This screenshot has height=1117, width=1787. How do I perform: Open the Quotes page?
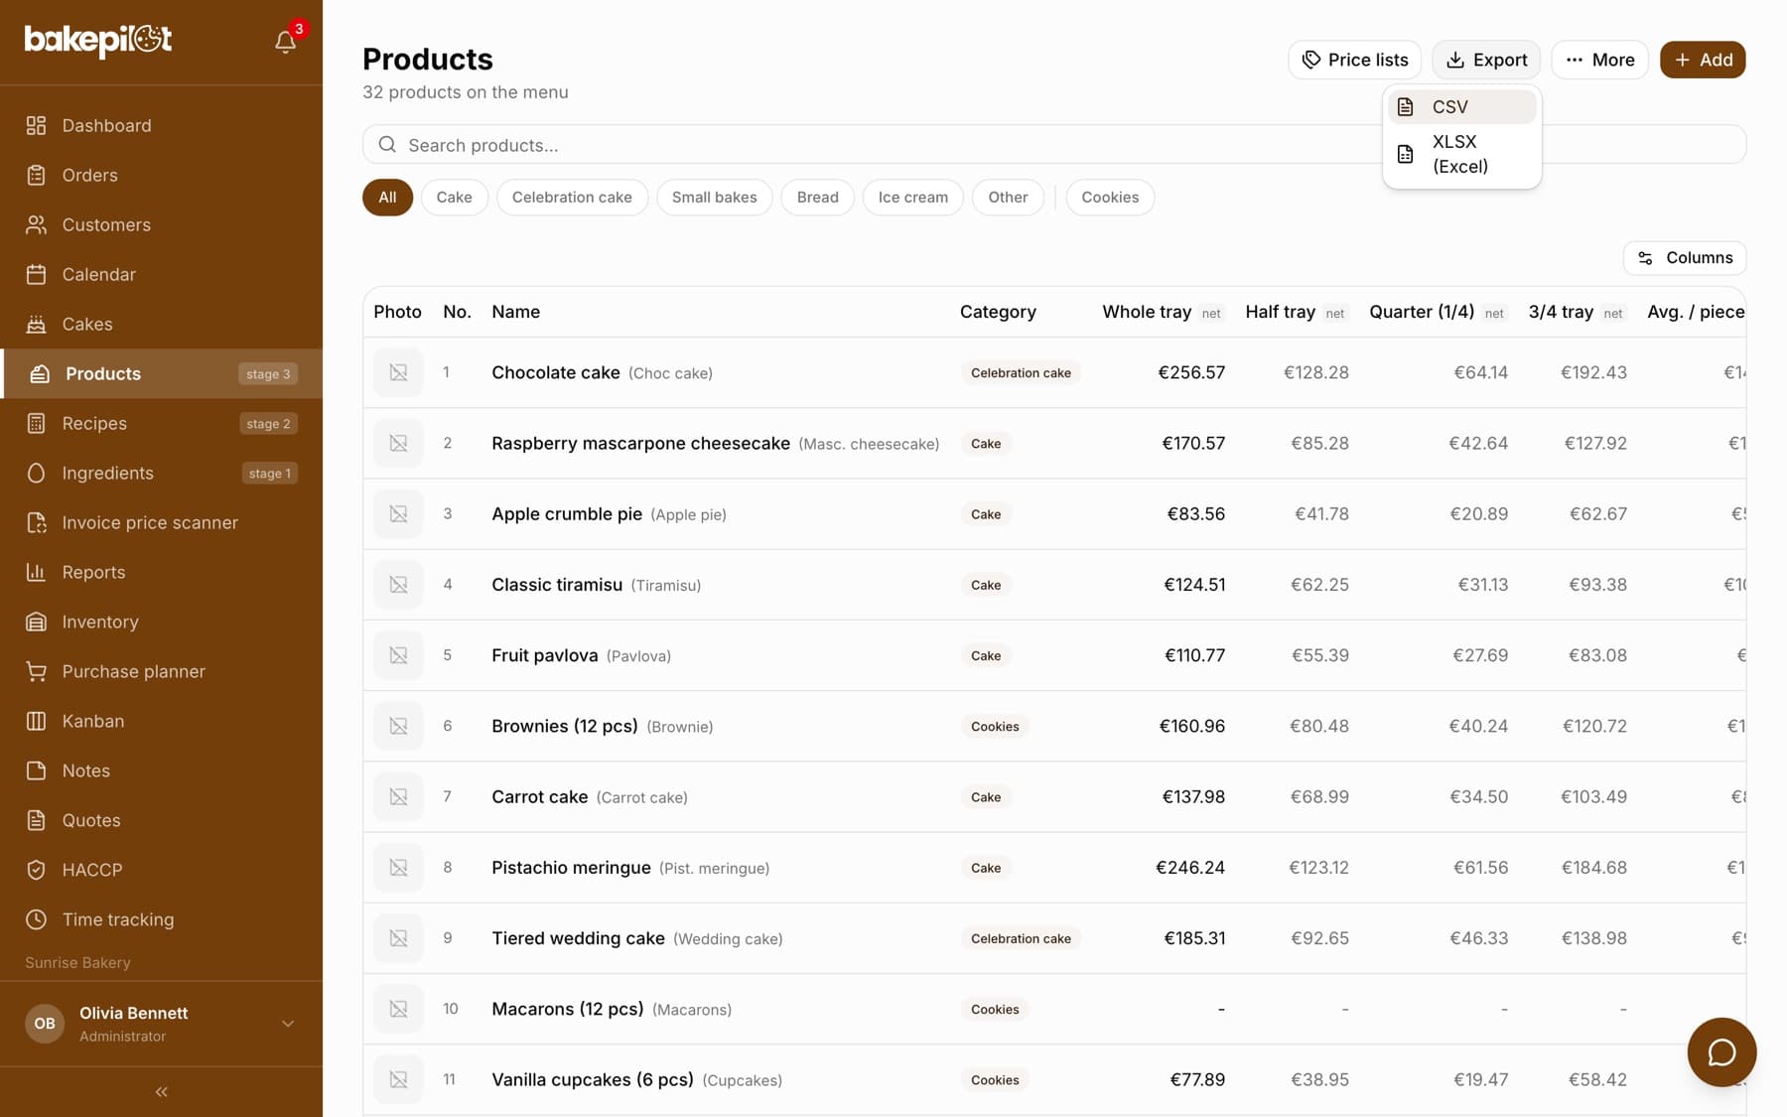pos(161,820)
